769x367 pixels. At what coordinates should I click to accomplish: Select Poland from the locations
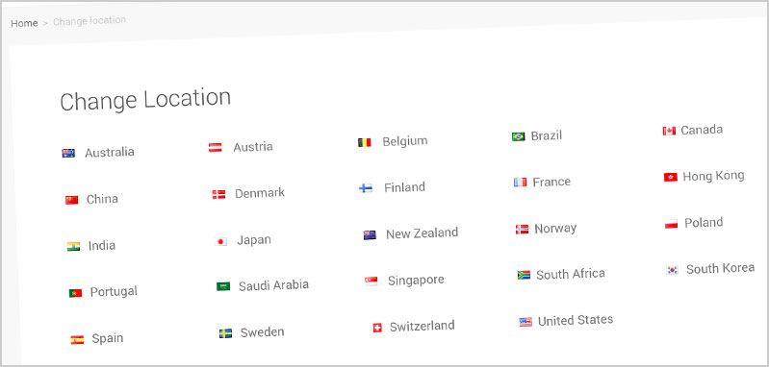704,223
